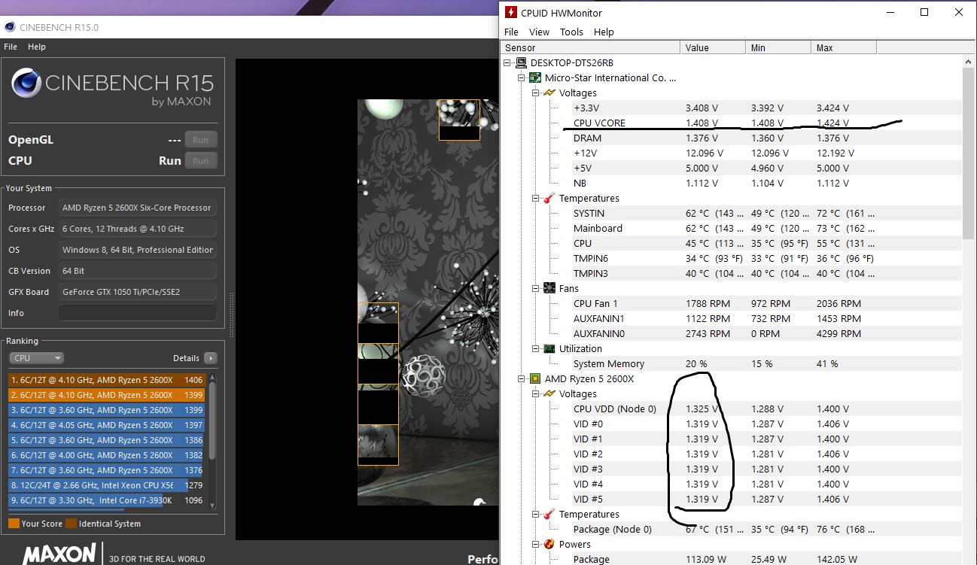Click the voltage icon under AMD Ryzen node
The width and height of the screenshot is (977, 565).
(549, 393)
